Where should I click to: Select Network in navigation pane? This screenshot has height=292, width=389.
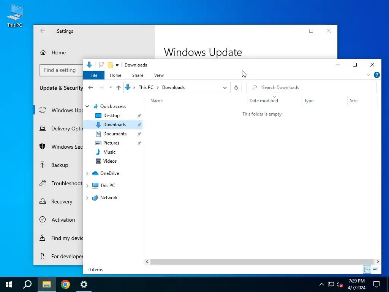pyautogui.click(x=109, y=198)
